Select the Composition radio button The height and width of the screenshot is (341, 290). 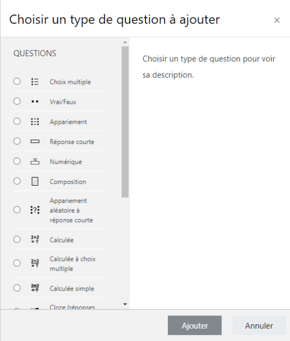click(x=17, y=181)
